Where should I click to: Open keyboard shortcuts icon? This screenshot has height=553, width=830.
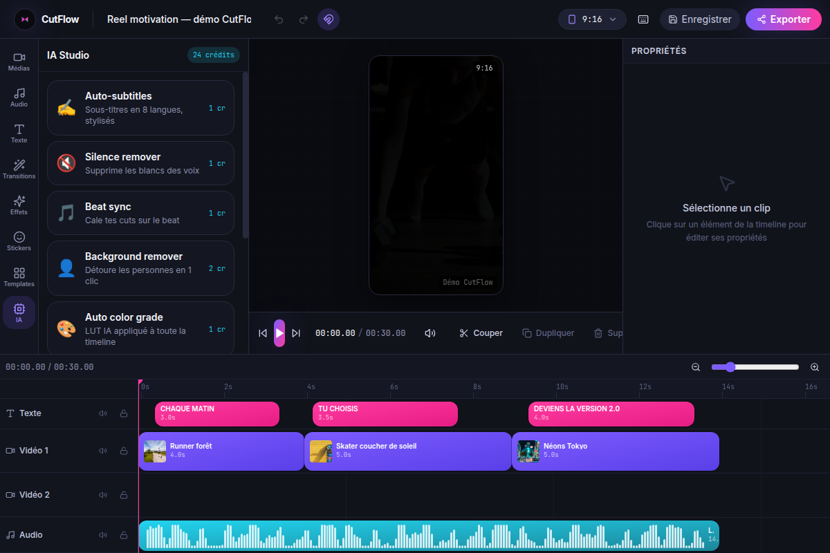[643, 19]
